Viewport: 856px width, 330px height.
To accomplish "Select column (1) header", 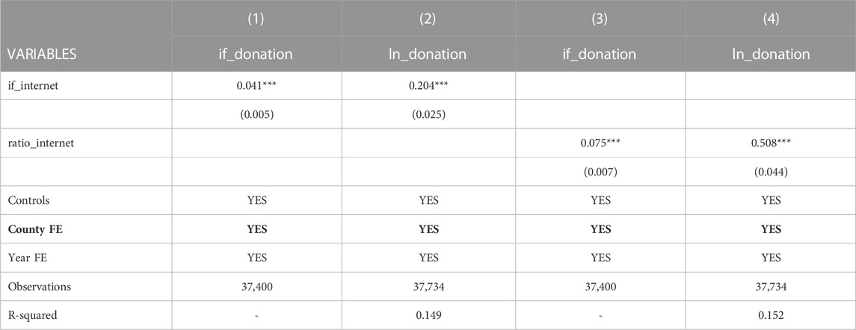I will pos(256,19).
